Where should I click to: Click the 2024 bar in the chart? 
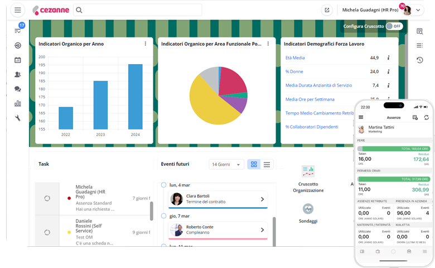pyautogui.click(x=135, y=97)
